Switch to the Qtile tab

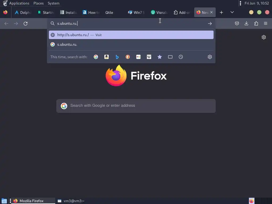click(x=114, y=12)
